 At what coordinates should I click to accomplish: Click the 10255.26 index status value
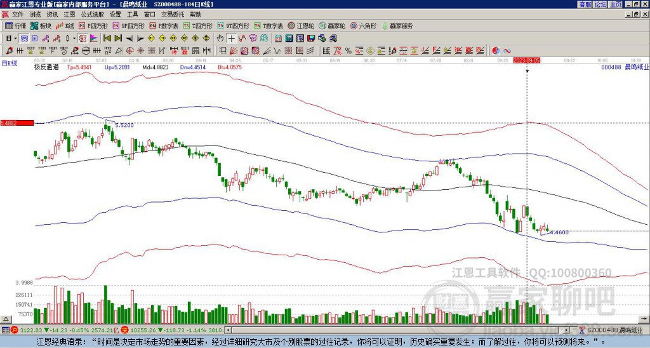[143, 330]
